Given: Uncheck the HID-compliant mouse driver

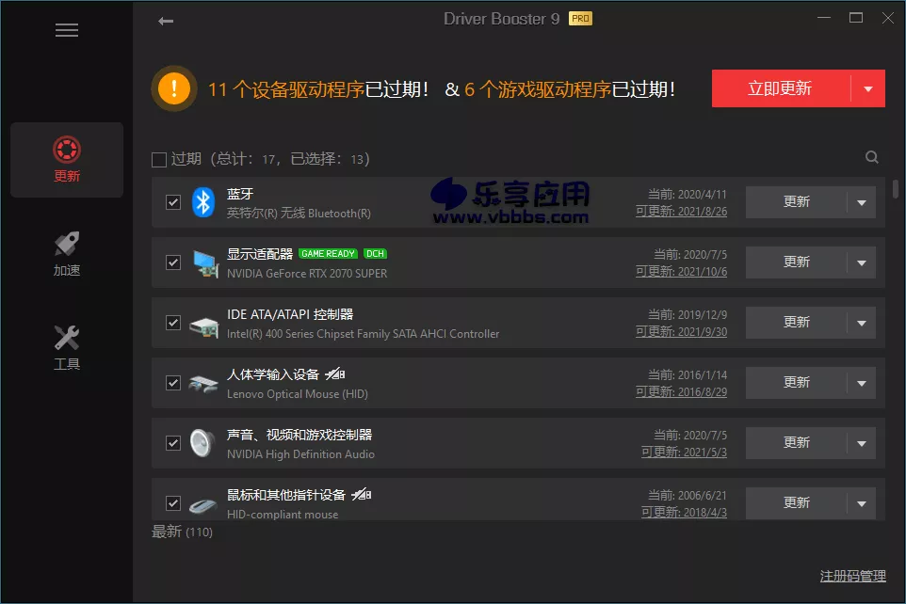Looking at the screenshot, I should pos(172,502).
